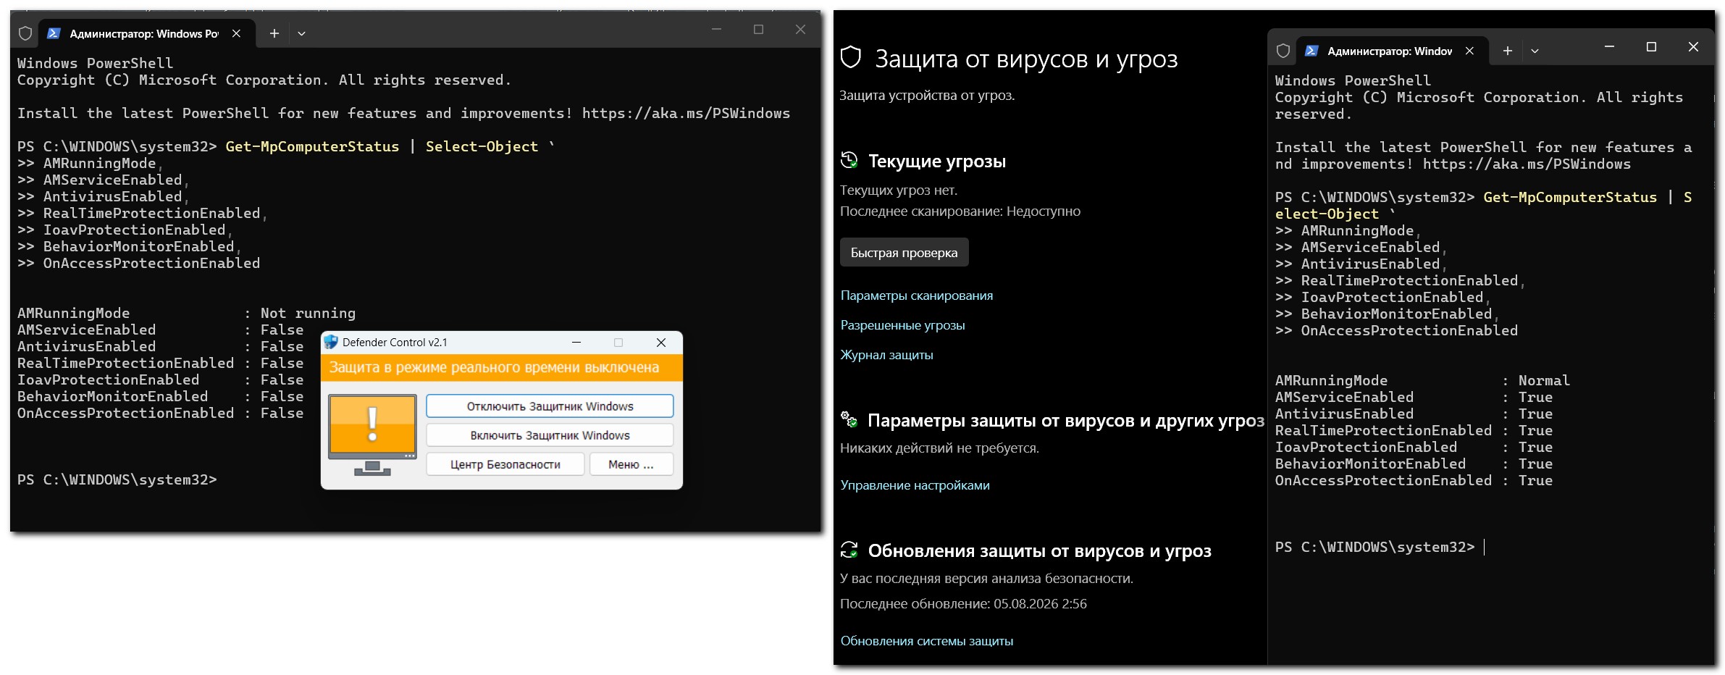
Task: Click the admin shield icon in the True-results PowerShell window
Action: (1283, 51)
